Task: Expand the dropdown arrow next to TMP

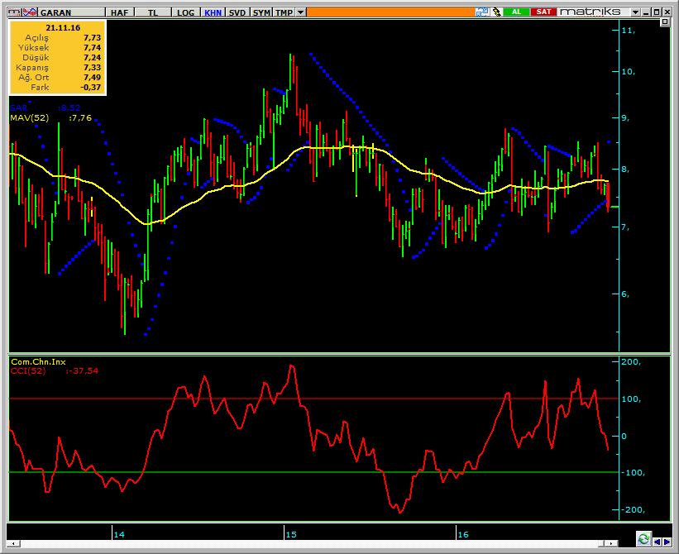Action: click(300, 12)
